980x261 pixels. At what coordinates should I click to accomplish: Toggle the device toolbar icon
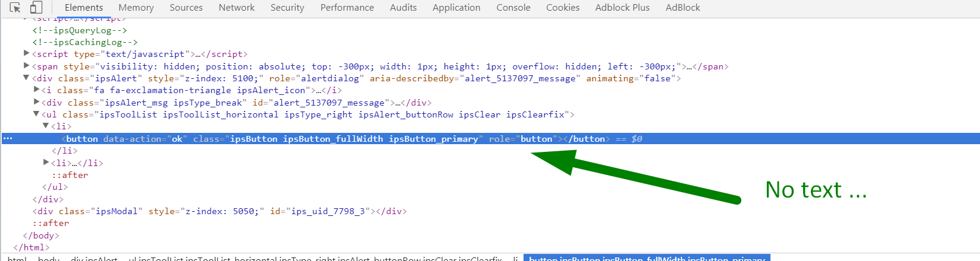[36, 8]
